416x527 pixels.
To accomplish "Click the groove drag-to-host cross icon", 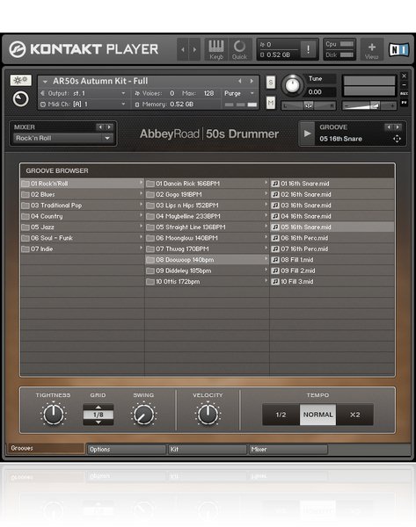I will pyautogui.click(x=397, y=139).
